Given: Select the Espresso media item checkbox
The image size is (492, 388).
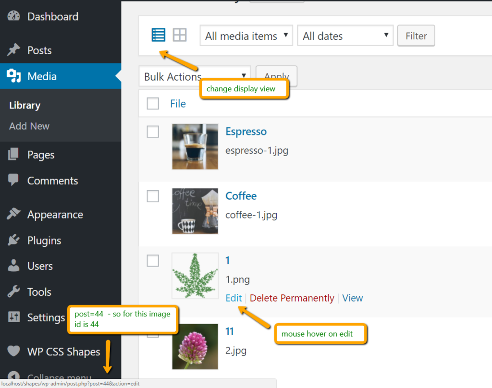Looking at the screenshot, I should click(152, 132).
